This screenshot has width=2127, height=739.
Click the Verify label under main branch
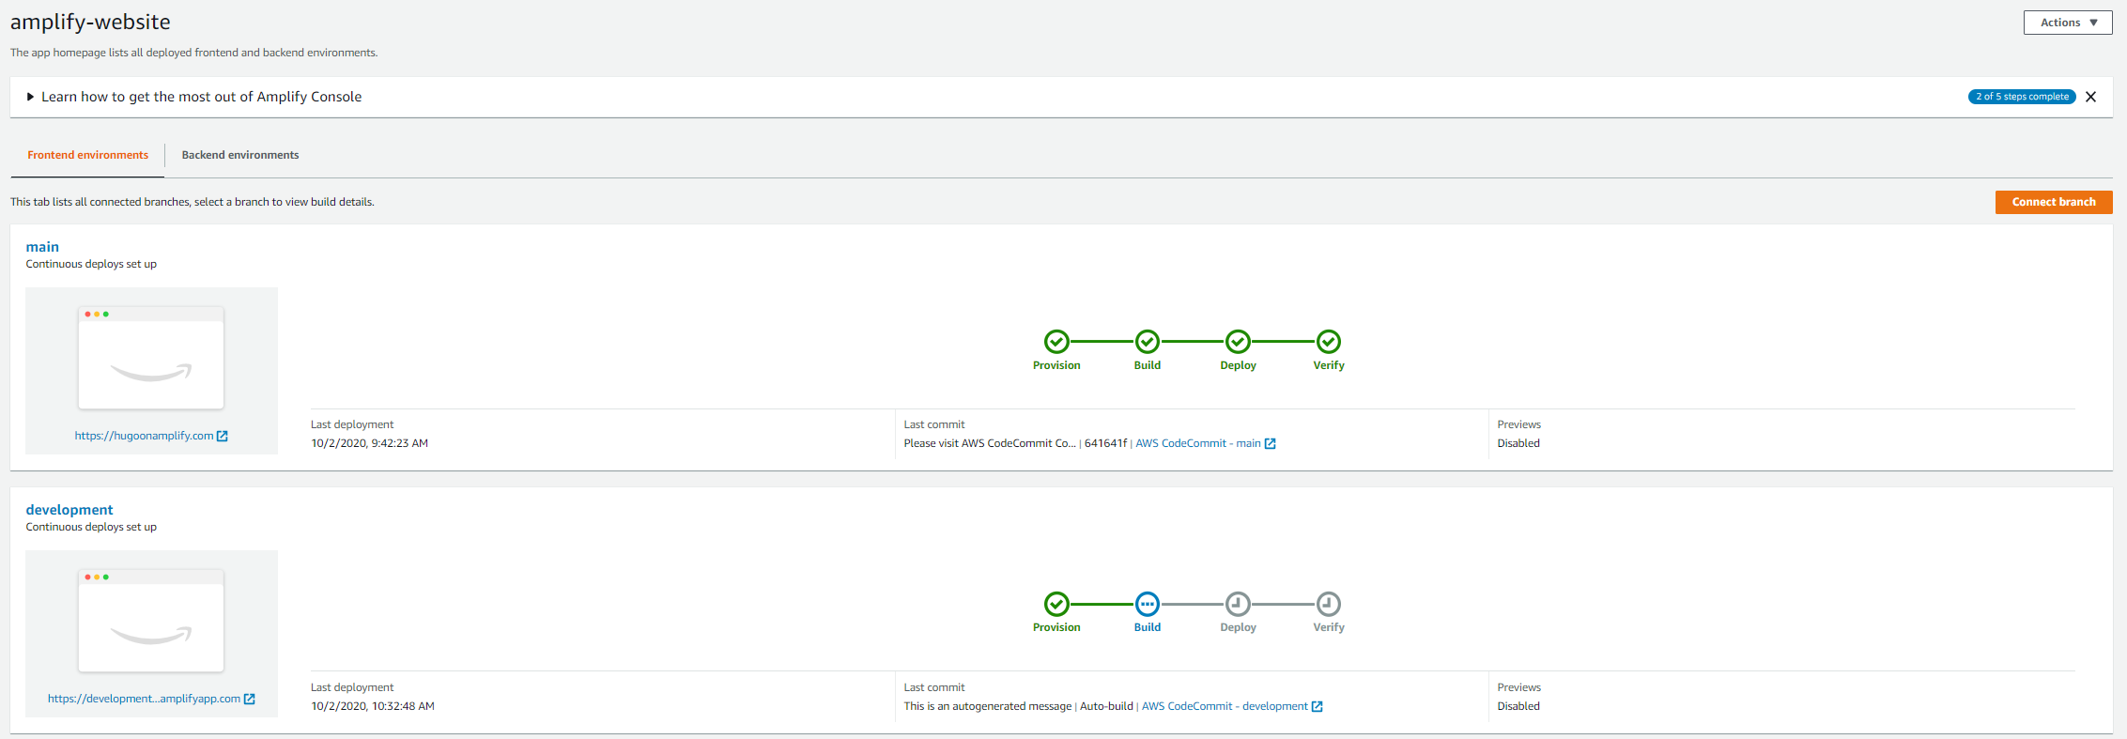click(x=1329, y=365)
